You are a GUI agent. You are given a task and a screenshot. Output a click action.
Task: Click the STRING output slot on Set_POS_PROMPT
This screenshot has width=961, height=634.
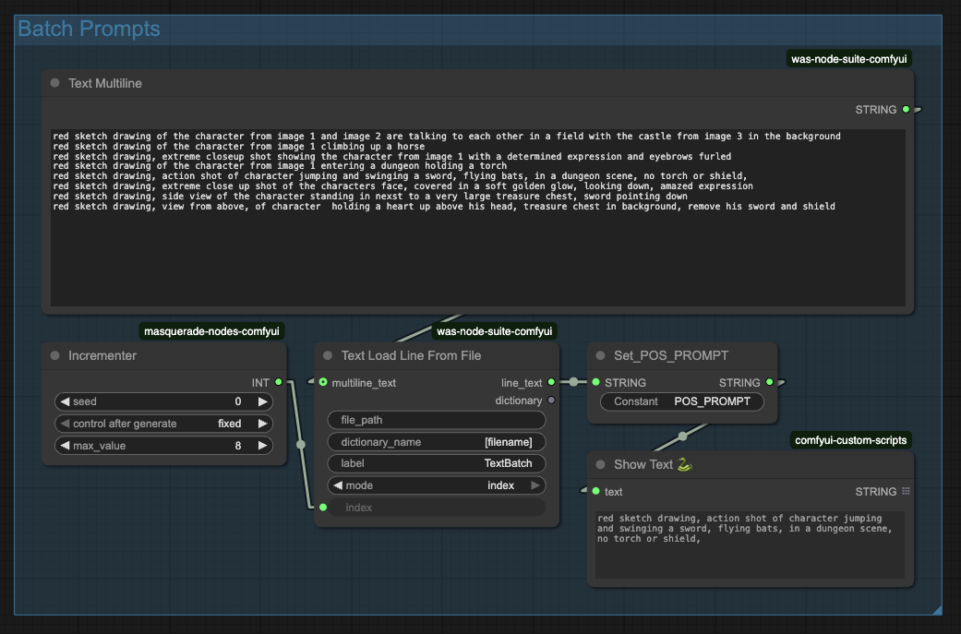pos(768,382)
